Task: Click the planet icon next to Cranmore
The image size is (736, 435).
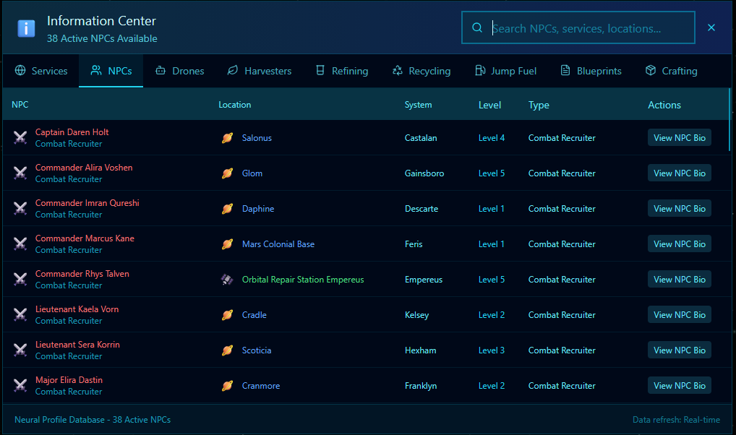Action: 227,386
